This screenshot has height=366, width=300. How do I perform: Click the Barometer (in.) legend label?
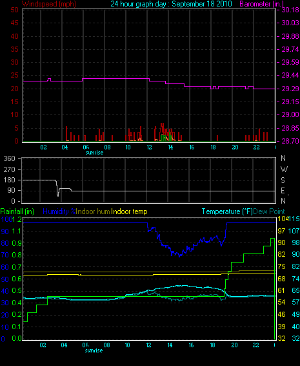pos(261,4)
